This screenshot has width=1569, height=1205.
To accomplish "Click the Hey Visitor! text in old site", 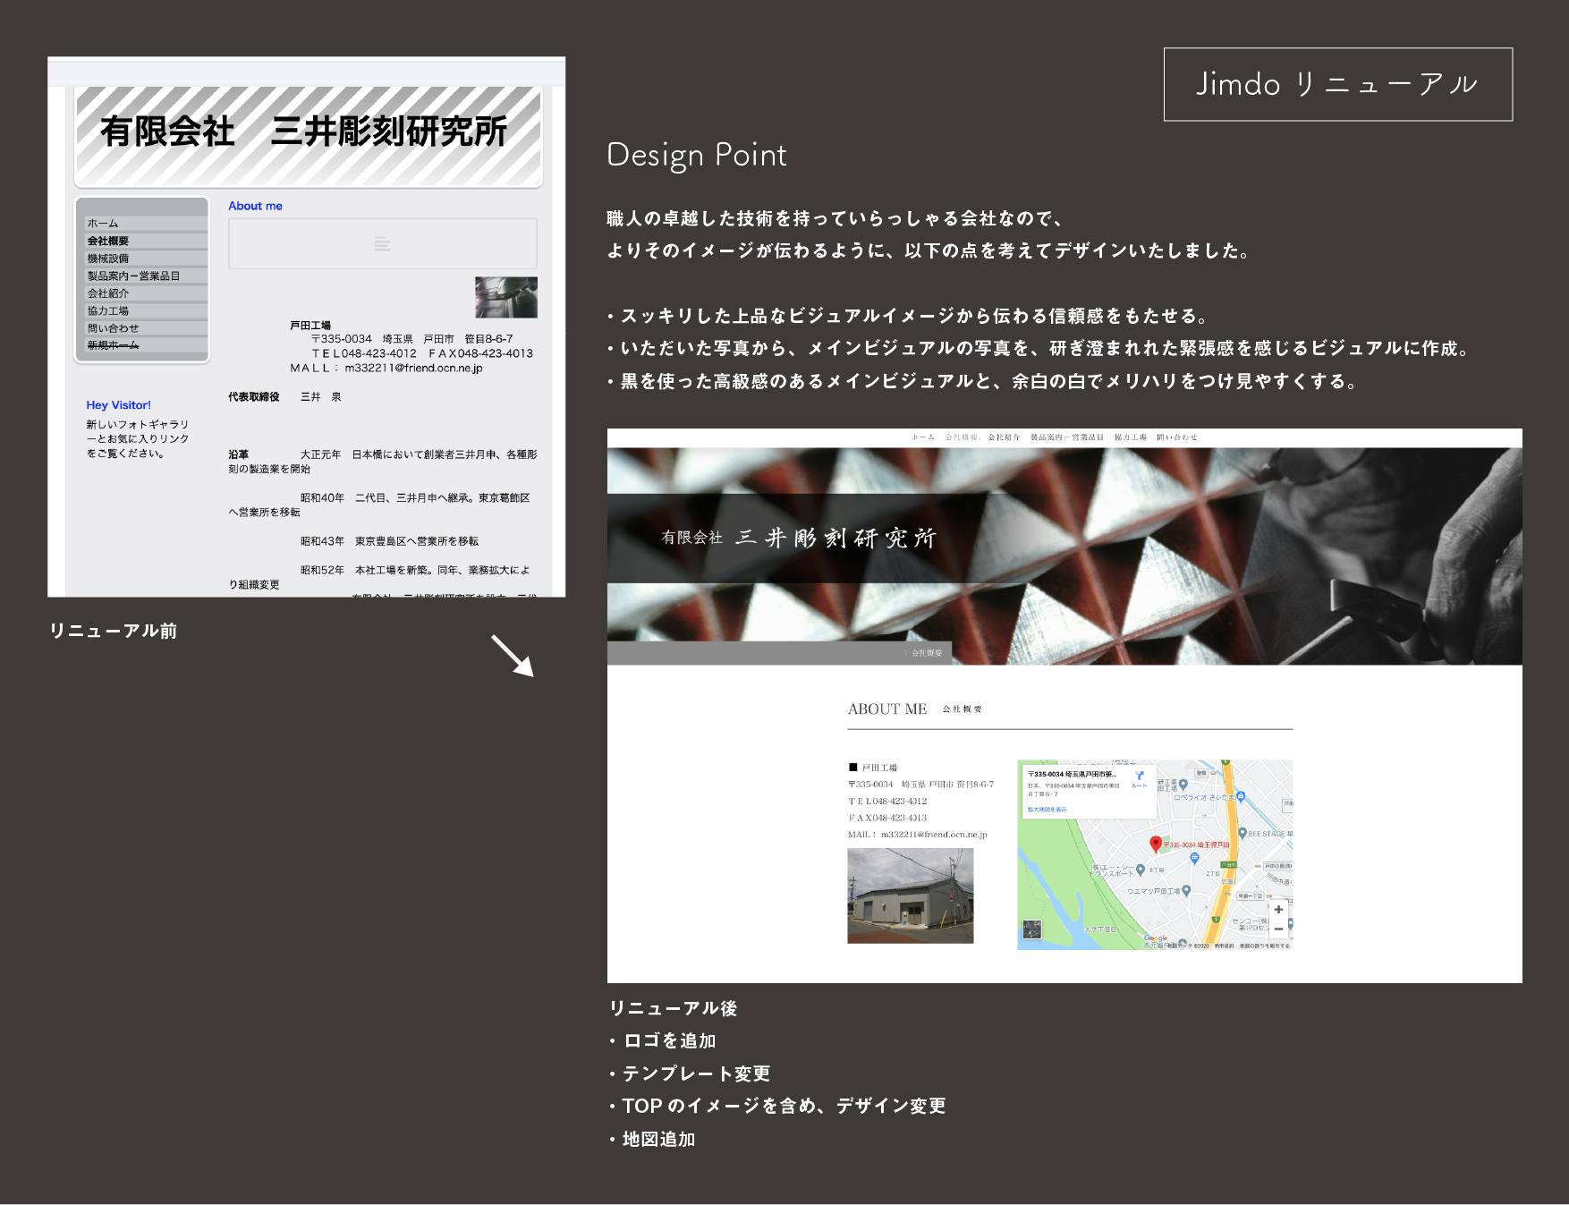I will point(118,405).
